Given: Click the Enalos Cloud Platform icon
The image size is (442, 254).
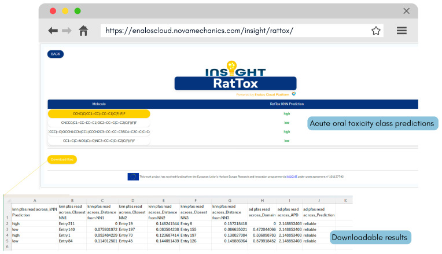Looking at the screenshot, I should click(294, 94).
